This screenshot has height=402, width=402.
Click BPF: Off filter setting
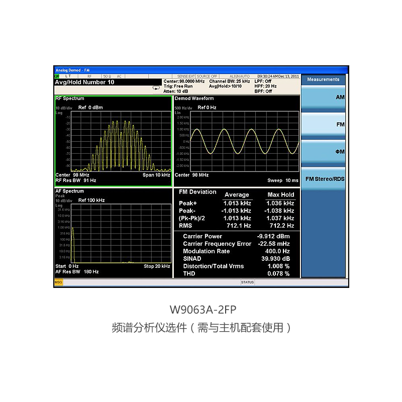click(263, 91)
